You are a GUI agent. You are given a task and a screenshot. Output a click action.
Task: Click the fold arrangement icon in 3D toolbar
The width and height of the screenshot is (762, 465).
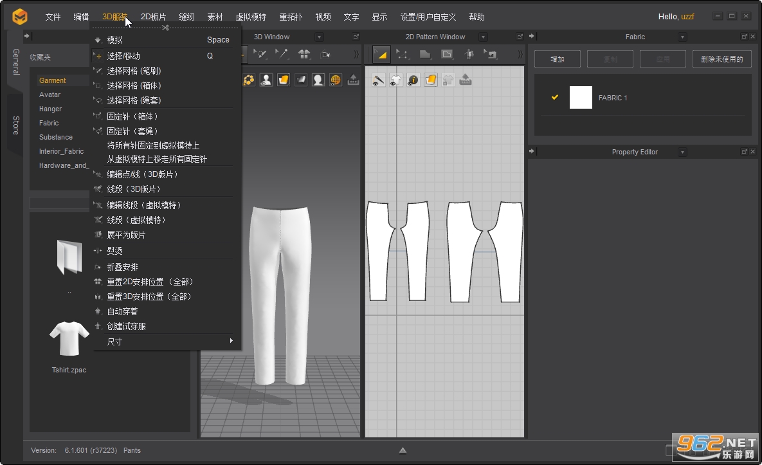point(325,54)
